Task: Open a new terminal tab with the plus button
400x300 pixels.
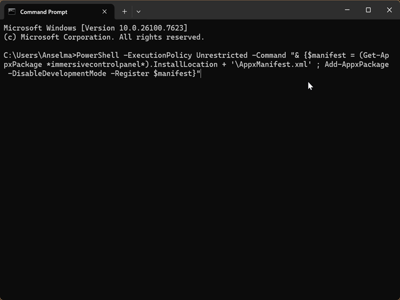Action: [124, 11]
